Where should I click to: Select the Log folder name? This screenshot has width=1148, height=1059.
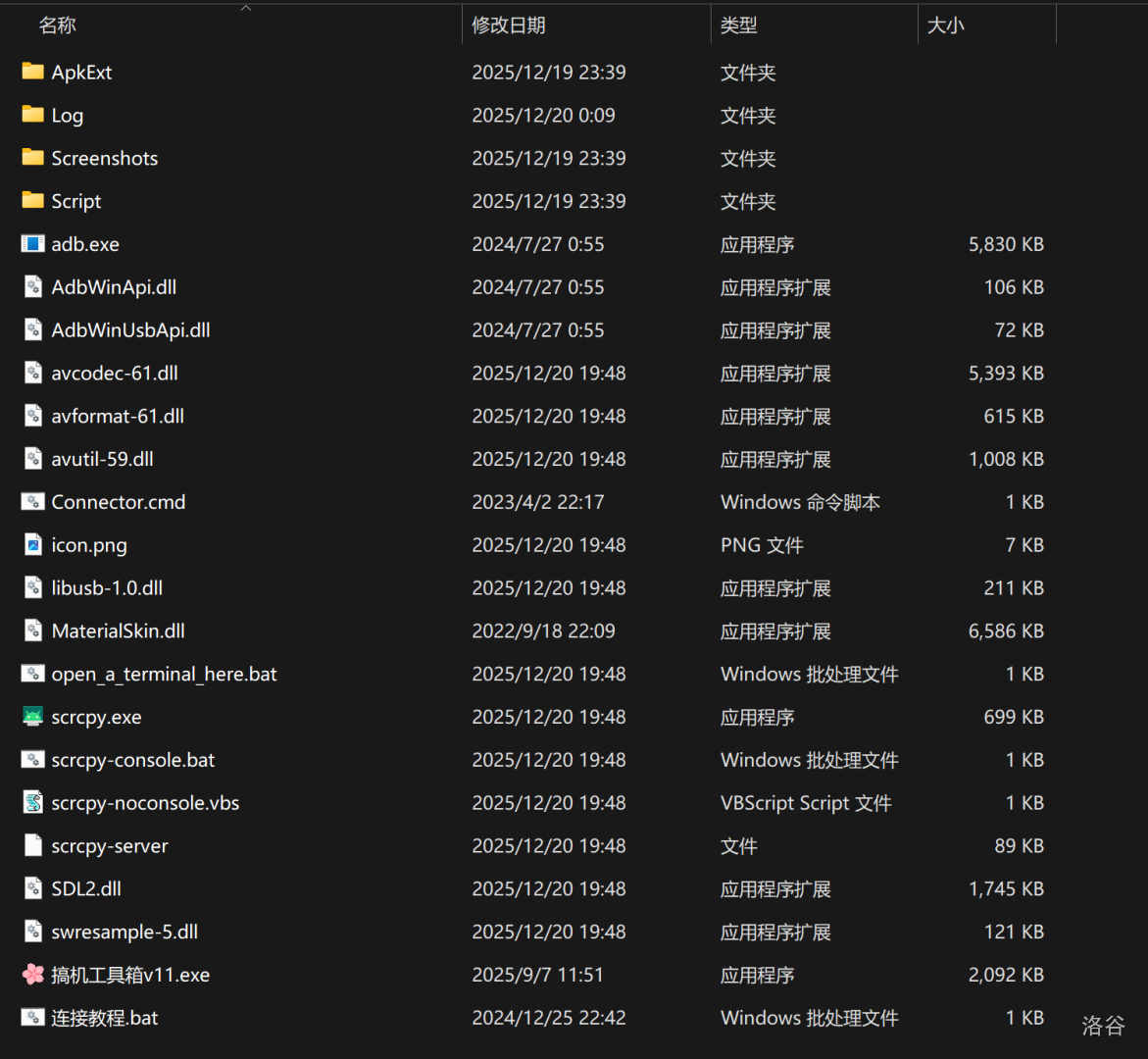tap(68, 116)
